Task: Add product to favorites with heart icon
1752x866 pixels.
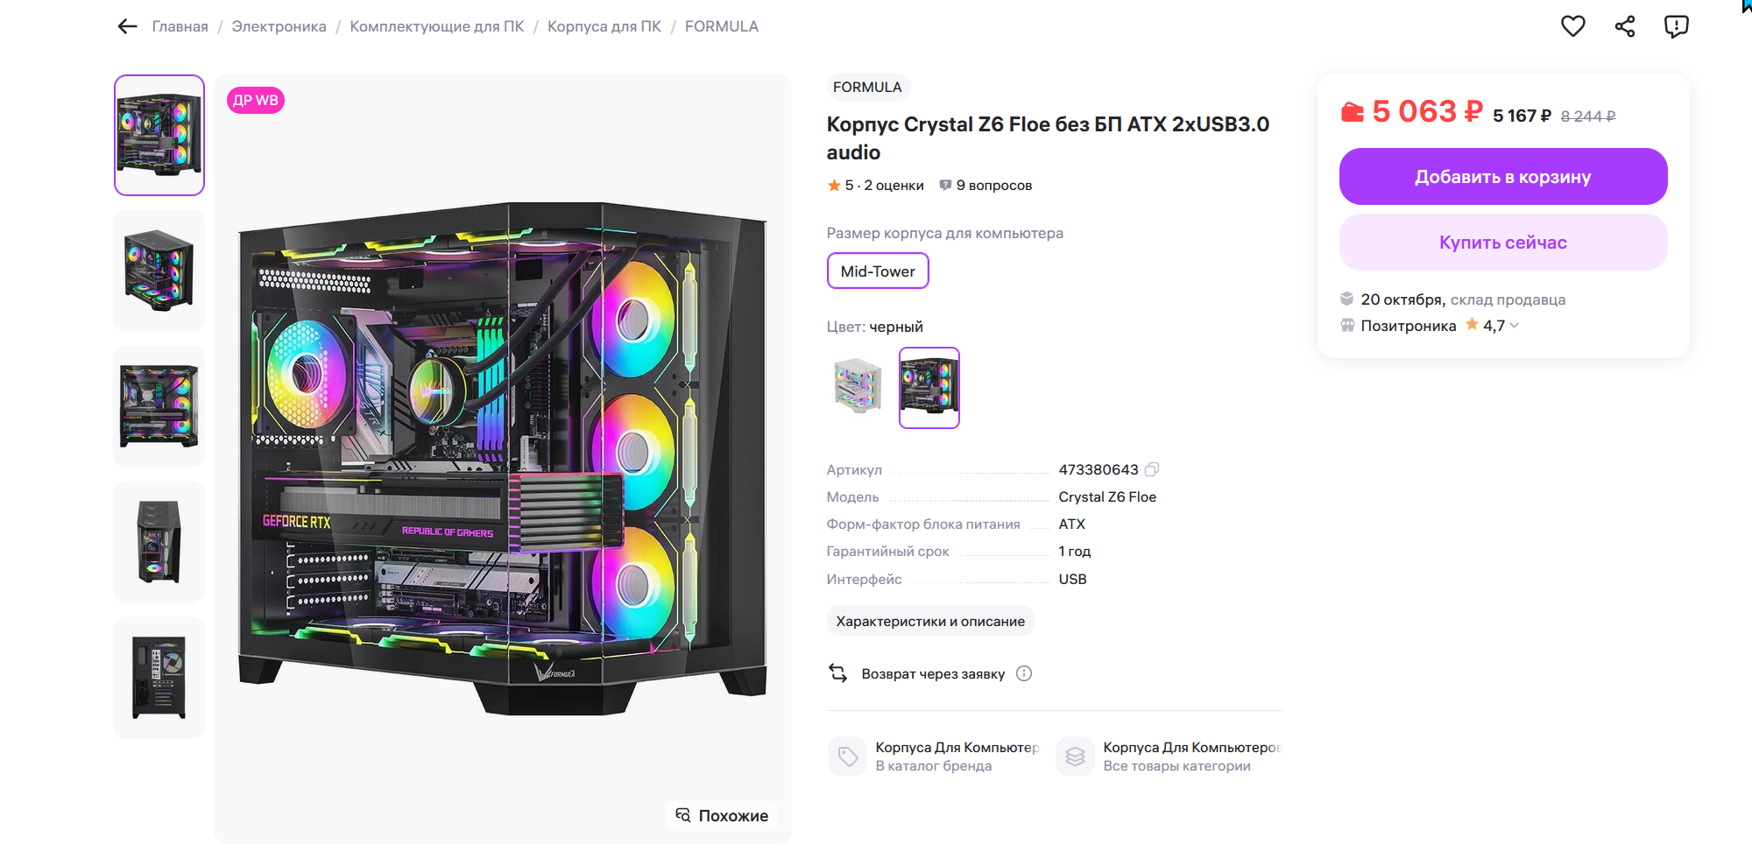Action: click(1573, 26)
